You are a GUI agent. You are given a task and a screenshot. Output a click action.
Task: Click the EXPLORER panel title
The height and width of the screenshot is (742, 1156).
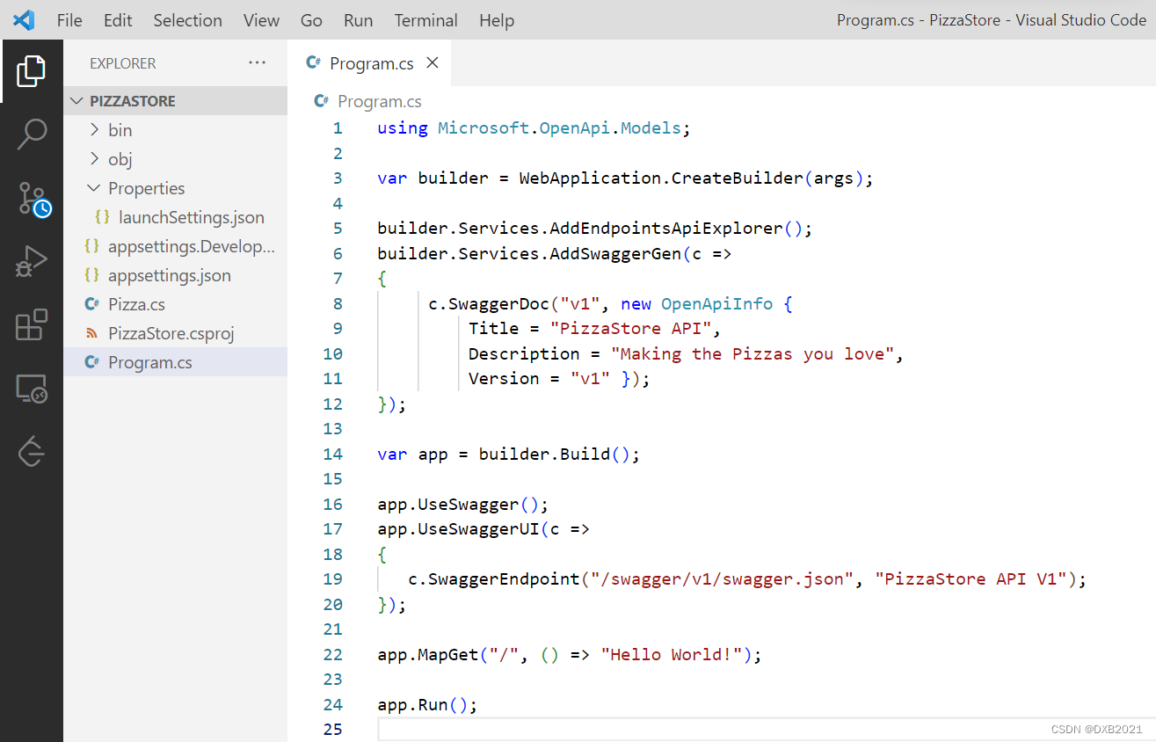(x=123, y=63)
